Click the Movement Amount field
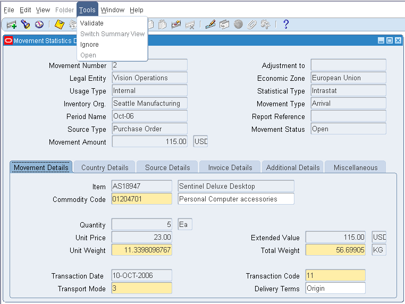This screenshot has width=405, height=304. 150,141
